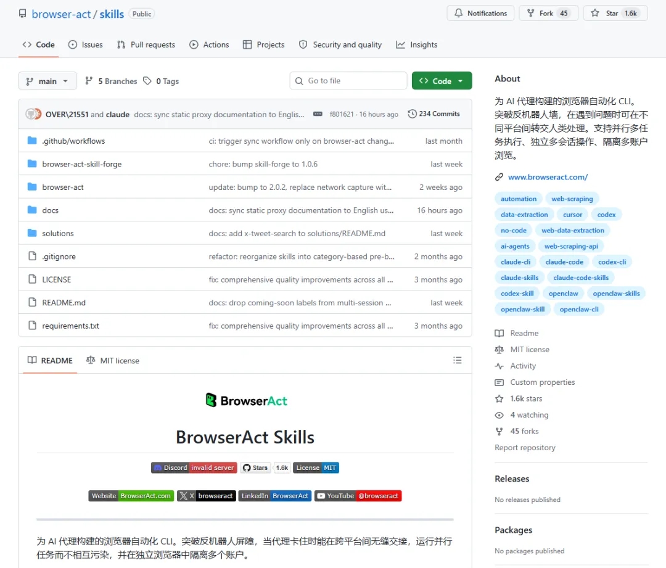This screenshot has height=568, width=666.
Task: Switch to the MIT license tab
Action: click(x=113, y=361)
